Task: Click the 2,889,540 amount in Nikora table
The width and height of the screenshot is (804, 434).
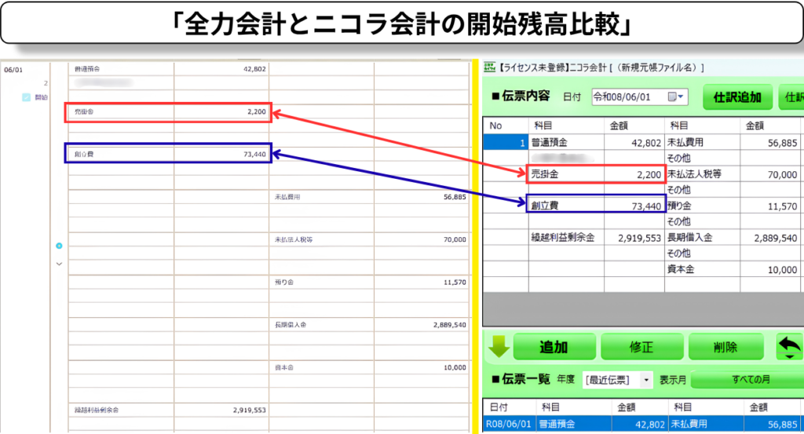Action: (x=775, y=239)
